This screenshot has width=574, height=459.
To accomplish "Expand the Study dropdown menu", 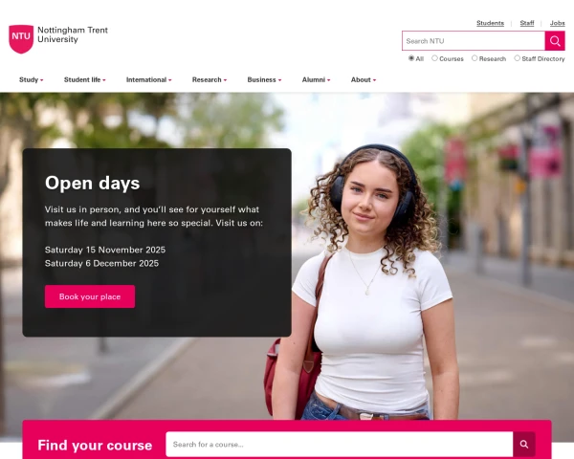I will tap(32, 79).
